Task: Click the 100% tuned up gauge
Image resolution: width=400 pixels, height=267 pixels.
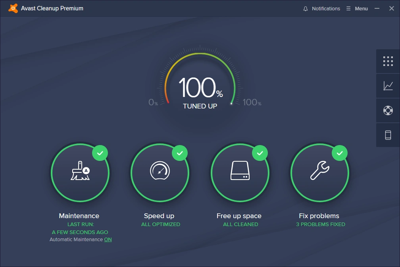Action: tap(200, 91)
